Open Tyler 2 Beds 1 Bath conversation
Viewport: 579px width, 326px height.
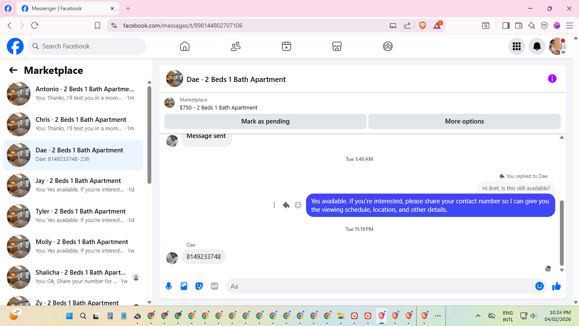click(73, 216)
